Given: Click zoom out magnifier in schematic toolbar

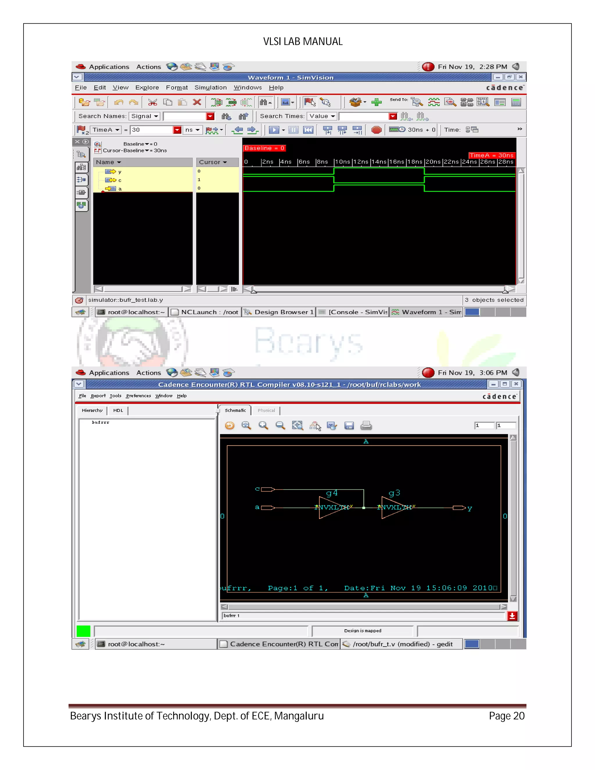Looking at the screenshot, I should coord(280,426).
